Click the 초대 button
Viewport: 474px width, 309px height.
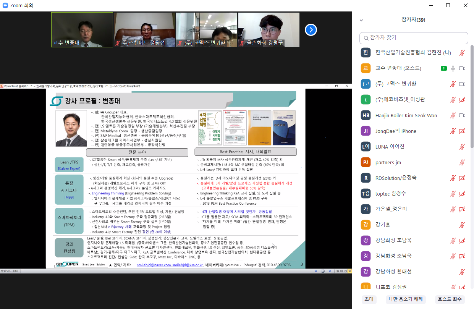369,299
